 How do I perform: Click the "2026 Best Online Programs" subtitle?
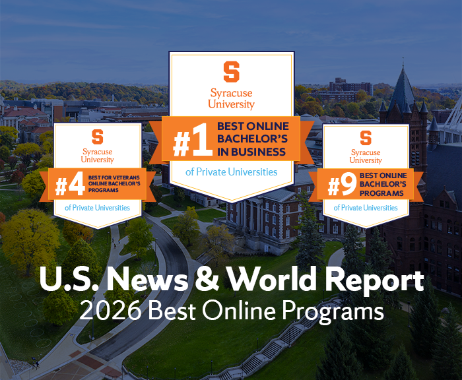[231, 310]
